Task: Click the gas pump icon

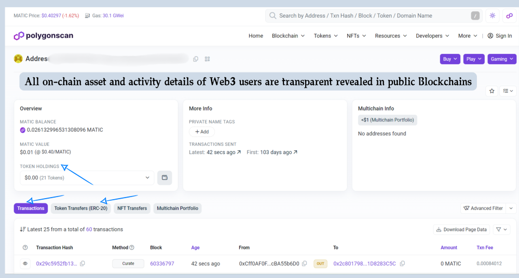Action: click(87, 16)
